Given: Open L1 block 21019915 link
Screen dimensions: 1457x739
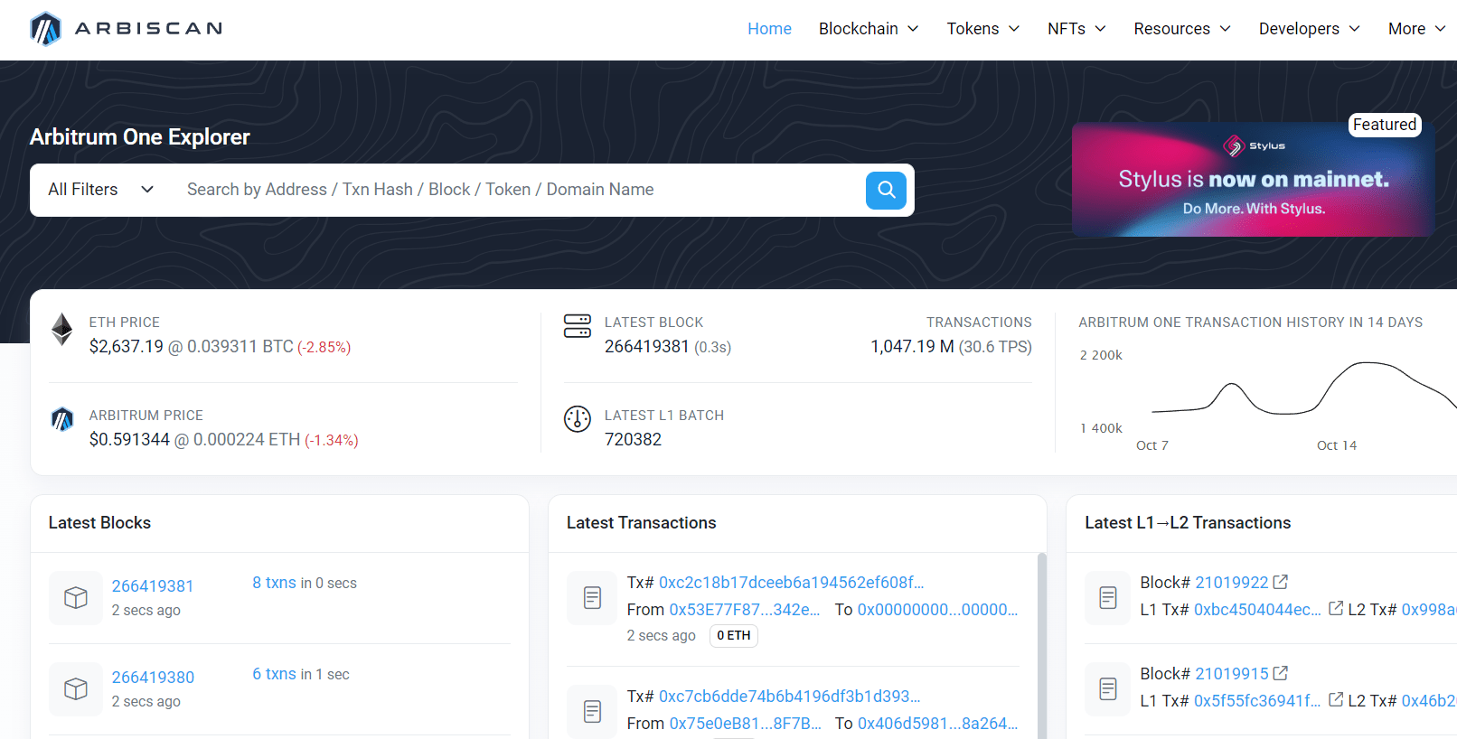Looking at the screenshot, I should pos(1231,674).
